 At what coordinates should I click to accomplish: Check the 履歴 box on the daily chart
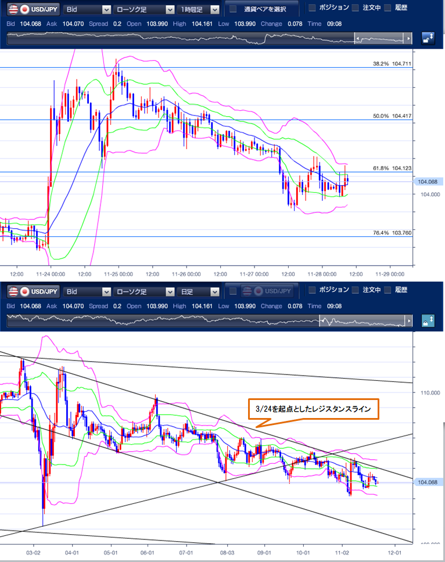click(x=389, y=290)
